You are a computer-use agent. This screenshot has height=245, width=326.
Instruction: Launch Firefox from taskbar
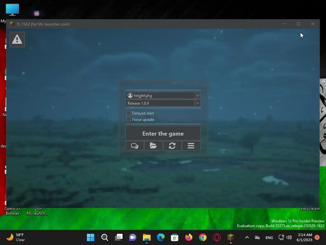tap(188, 237)
